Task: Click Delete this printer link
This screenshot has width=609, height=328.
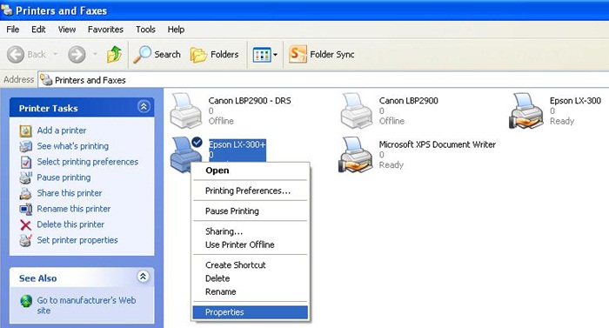Action: (x=70, y=224)
